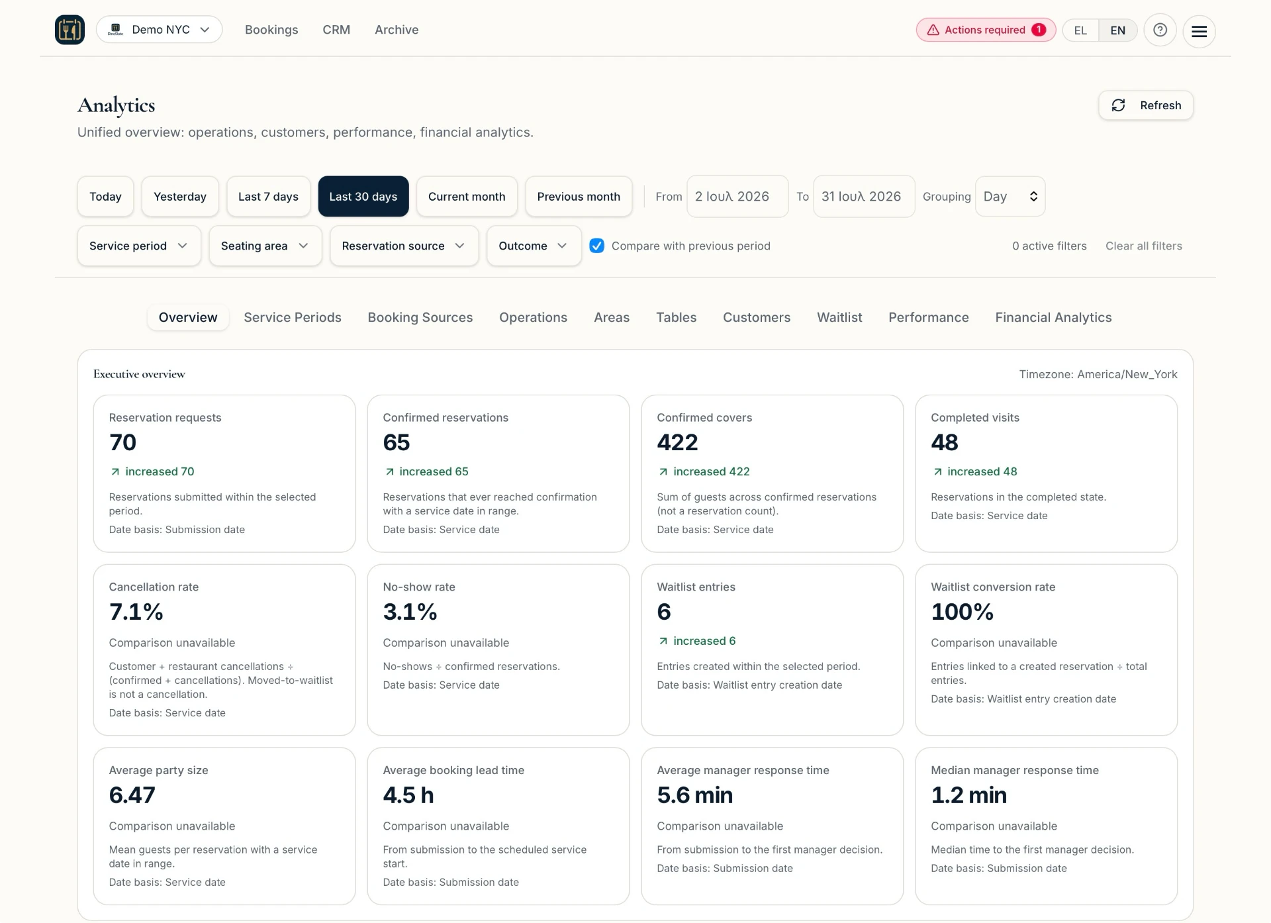
Task: Expand the Outcome filter
Action: click(x=534, y=246)
